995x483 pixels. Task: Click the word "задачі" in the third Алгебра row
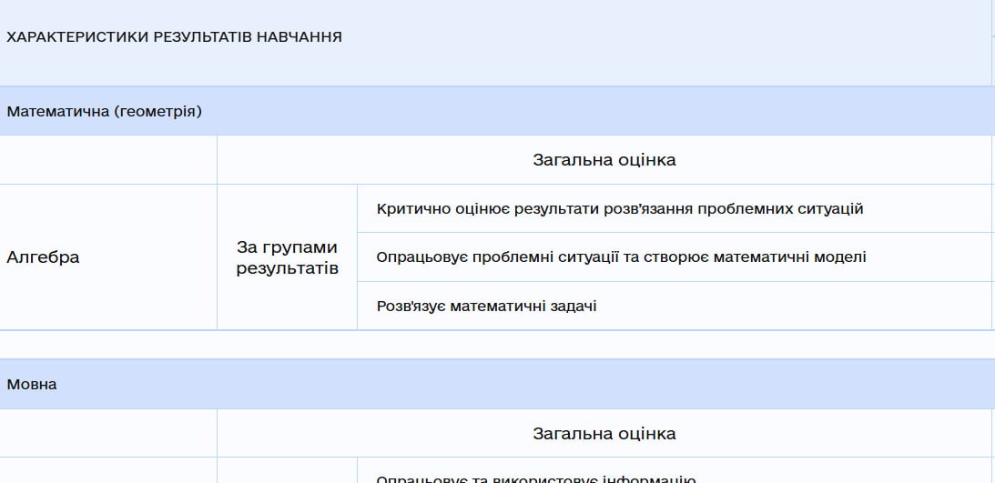[x=574, y=307]
